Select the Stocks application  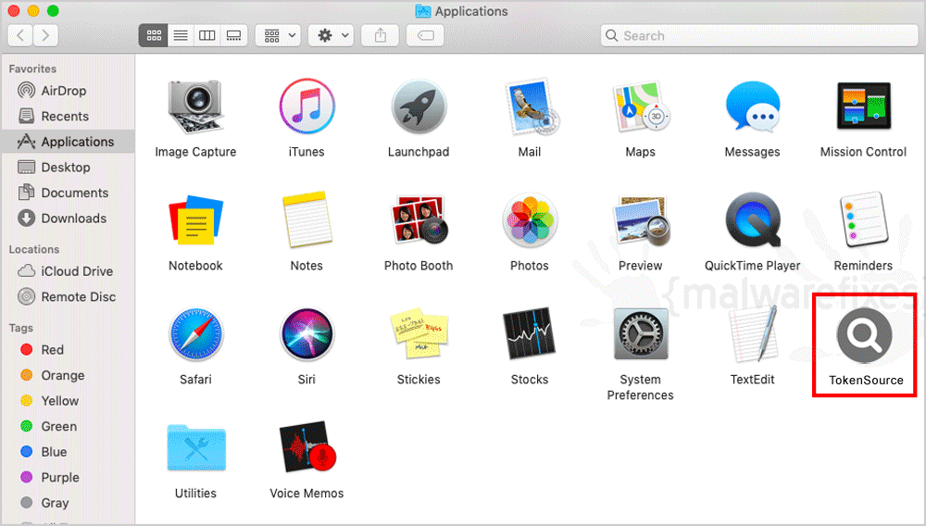pos(530,334)
